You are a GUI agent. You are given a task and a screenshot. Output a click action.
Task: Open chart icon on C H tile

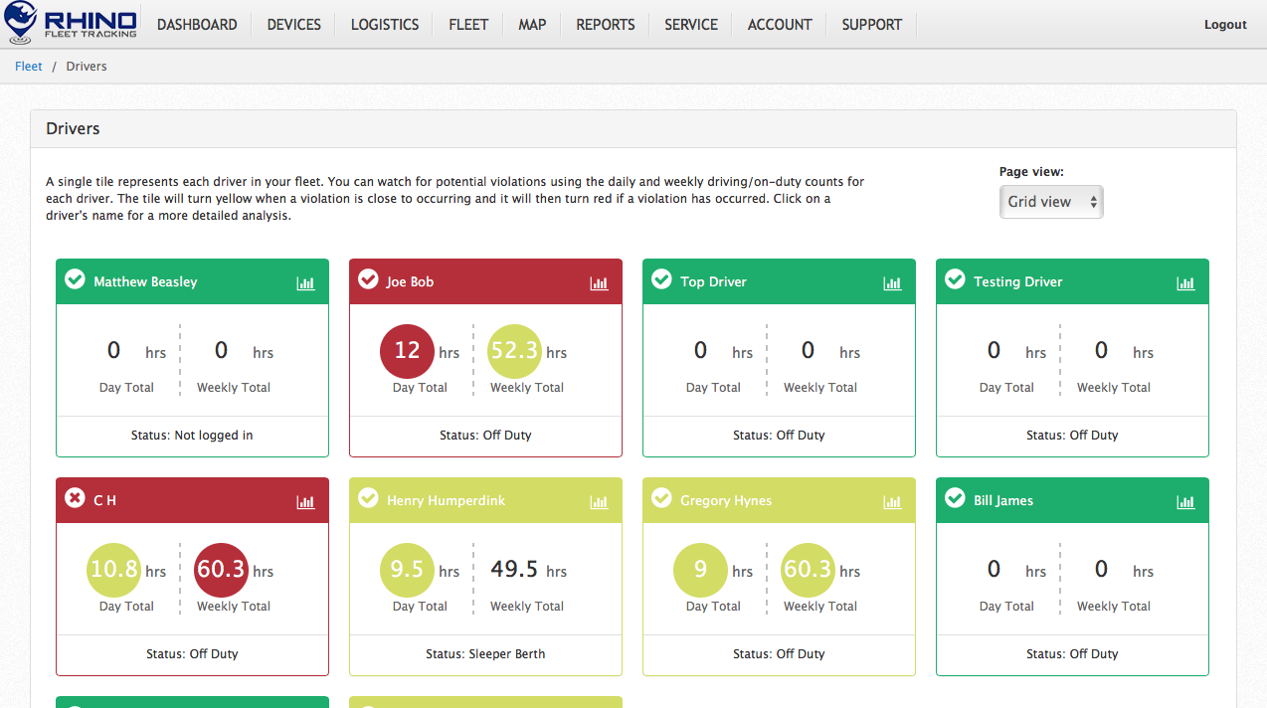(x=305, y=502)
